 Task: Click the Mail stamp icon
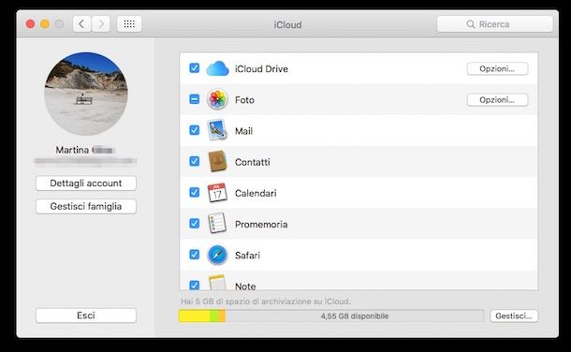coord(217,130)
